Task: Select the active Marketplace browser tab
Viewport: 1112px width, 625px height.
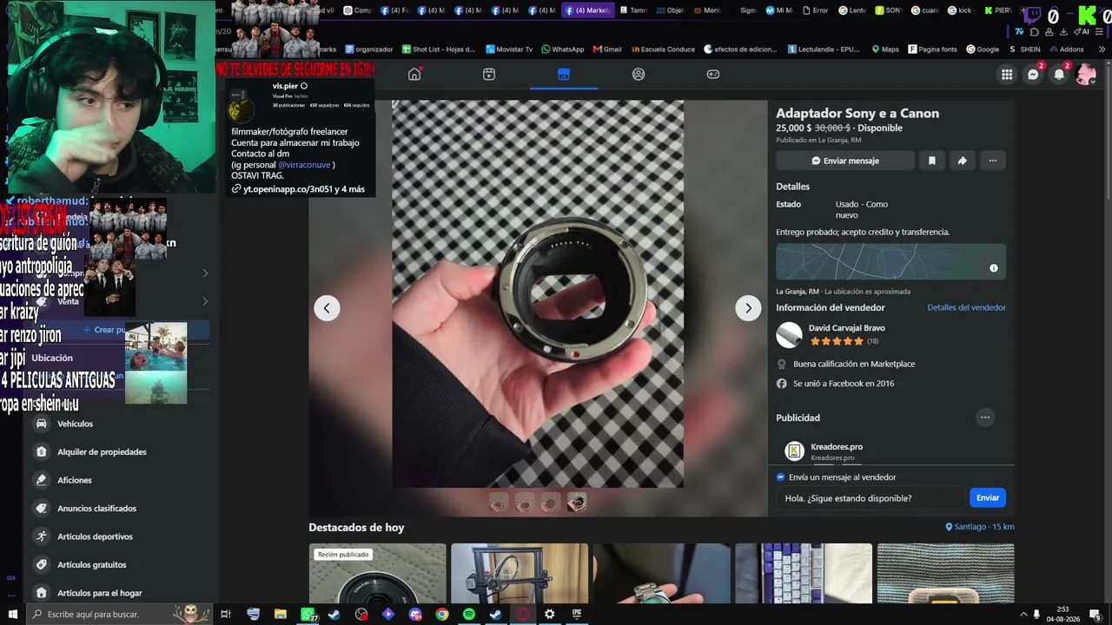Action: (x=588, y=10)
